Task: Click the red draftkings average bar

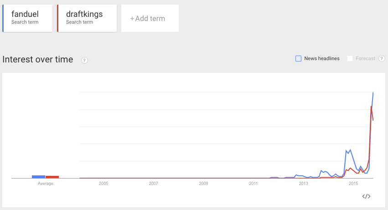Action: click(x=52, y=177)
